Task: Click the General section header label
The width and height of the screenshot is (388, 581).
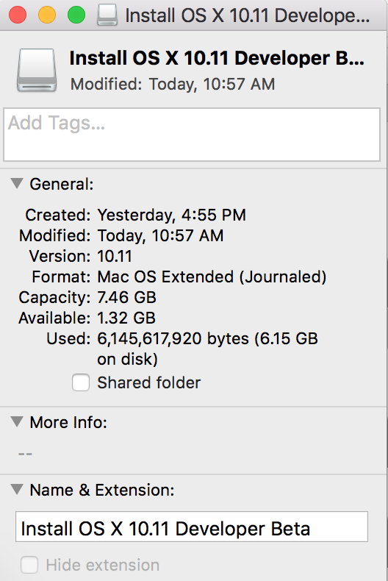Action: [62, 184]
